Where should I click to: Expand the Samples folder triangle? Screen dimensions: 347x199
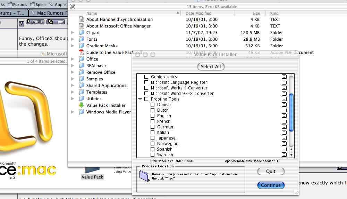(x=73, y=79)
